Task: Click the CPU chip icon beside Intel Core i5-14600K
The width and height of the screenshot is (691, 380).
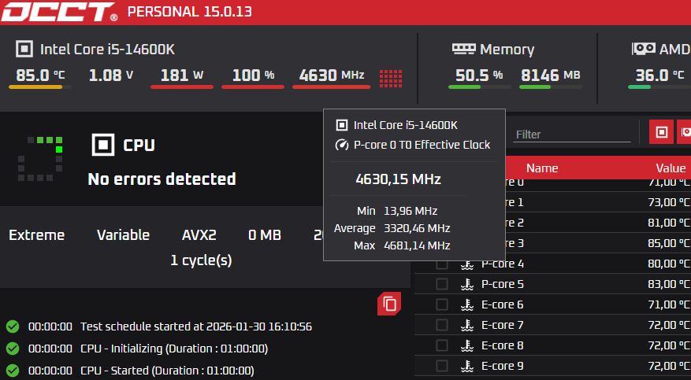Action: tap(24, 49)
